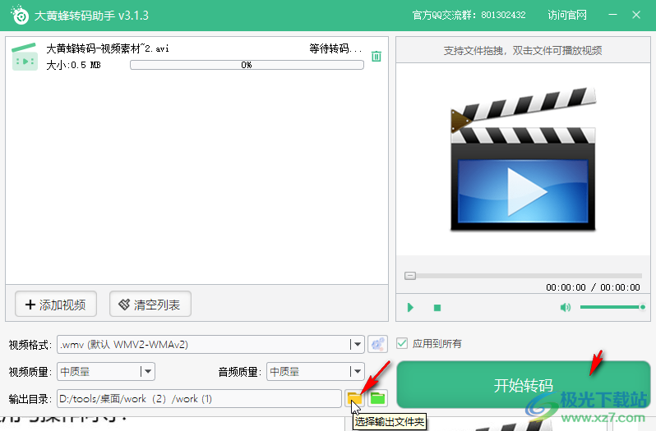Play the preview video
656x431 pixels.
click(410, 308)
